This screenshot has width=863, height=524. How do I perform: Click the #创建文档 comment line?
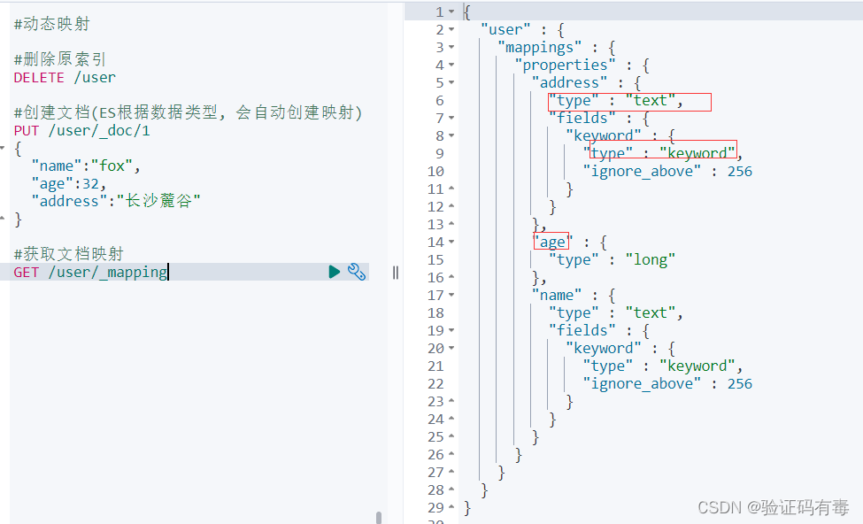coord(189,112)
